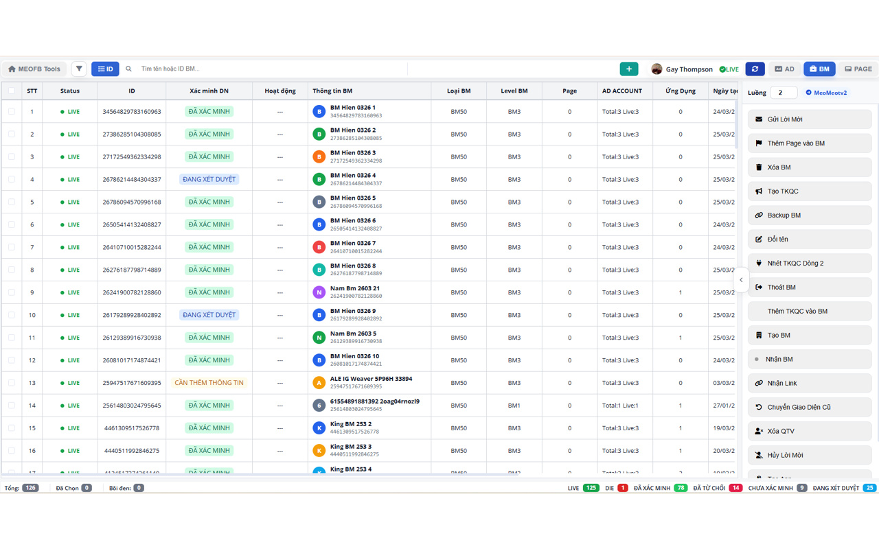This screenshot has height=549, width=879.
Task: Switch to the PAGE tab
Action: (857, 69)
